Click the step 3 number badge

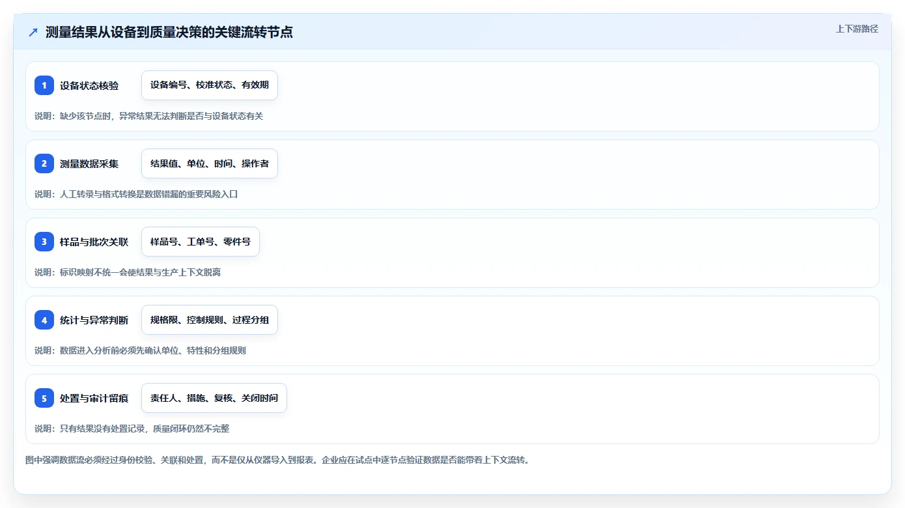[44, 242]
